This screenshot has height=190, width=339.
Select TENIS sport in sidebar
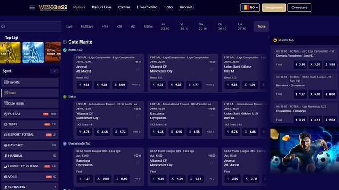point(30,124)
